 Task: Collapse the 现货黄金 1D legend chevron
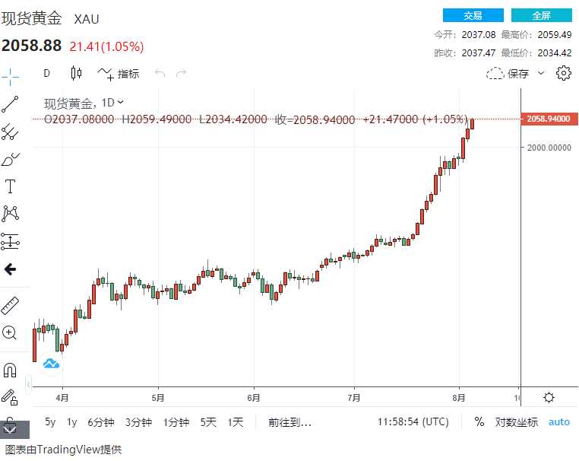121,102
